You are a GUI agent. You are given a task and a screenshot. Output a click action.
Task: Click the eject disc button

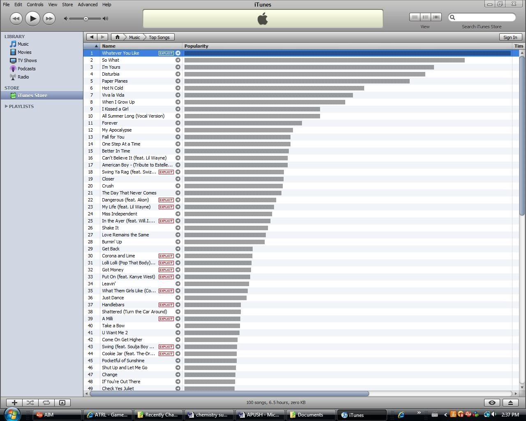510,403
